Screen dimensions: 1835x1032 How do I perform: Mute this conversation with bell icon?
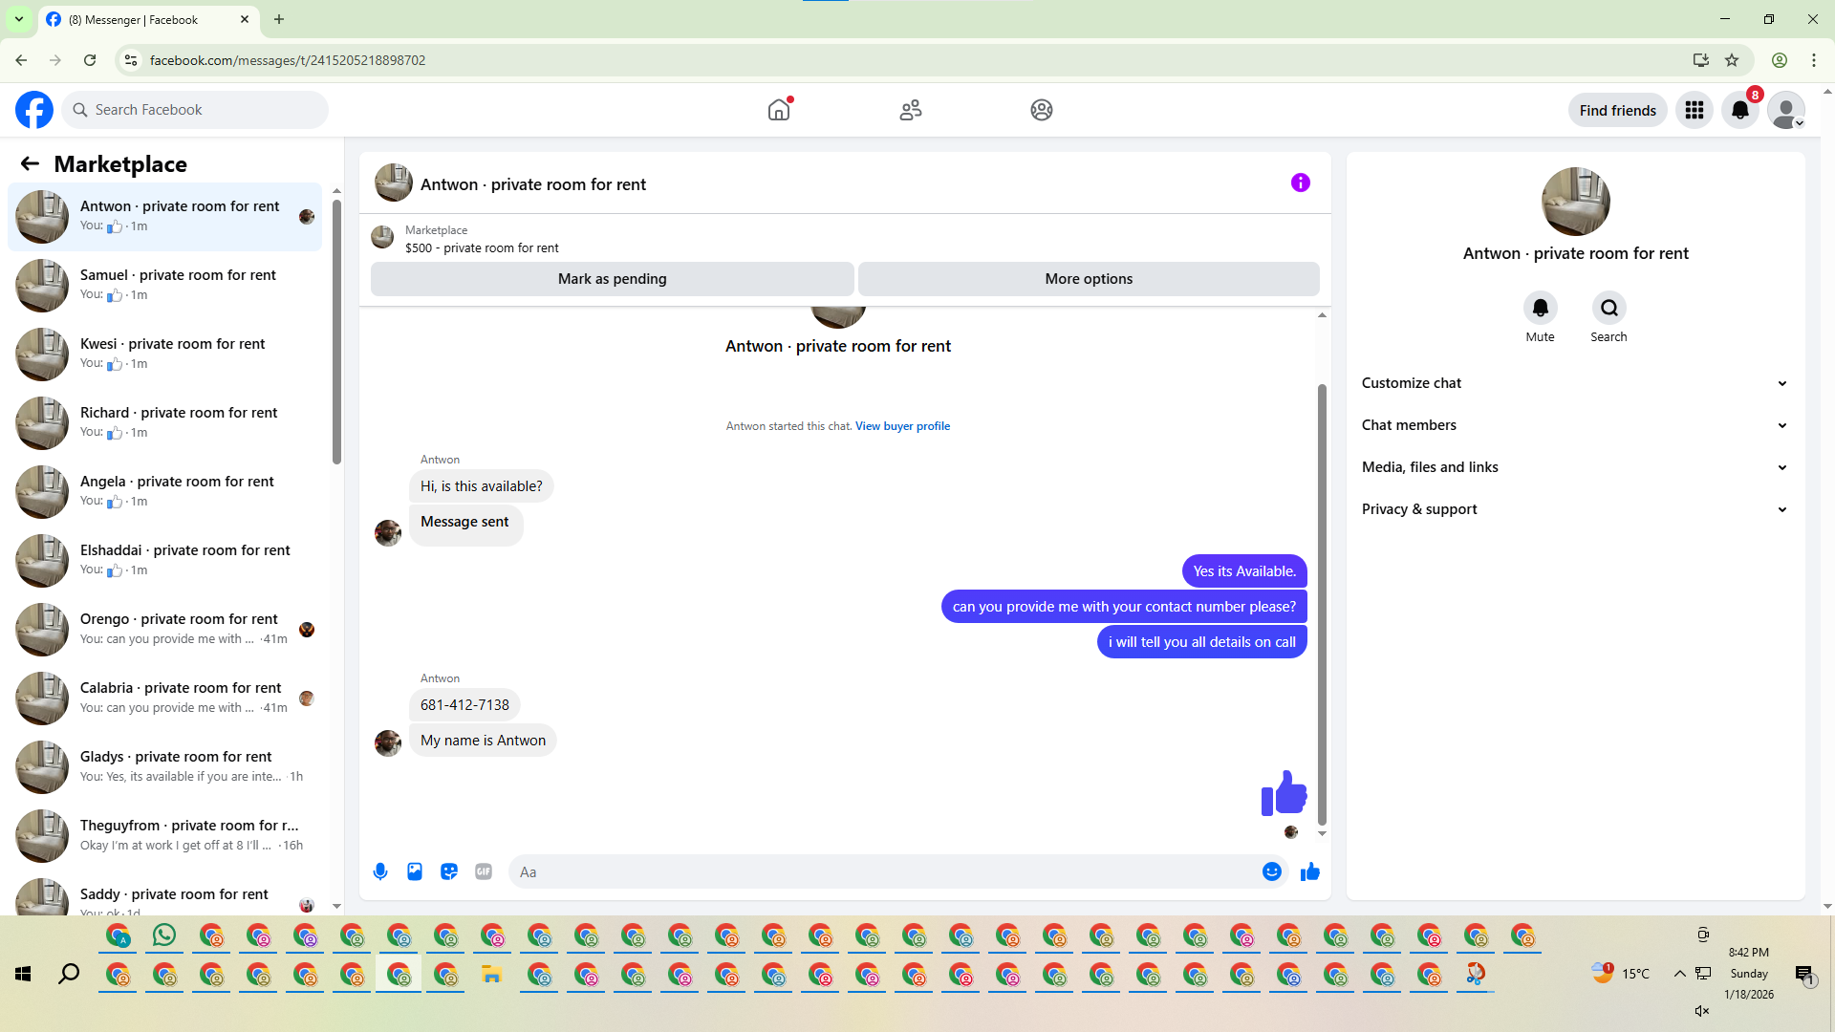[x=1540, y=308]
